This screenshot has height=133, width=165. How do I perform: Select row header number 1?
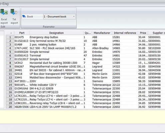click(x=10, y=37)
